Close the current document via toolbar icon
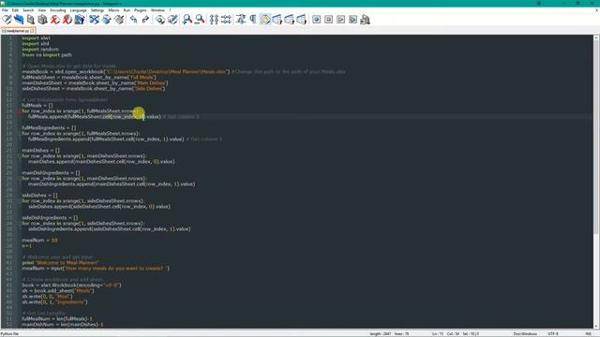600x337 pixels. click(x=54, y=19)
